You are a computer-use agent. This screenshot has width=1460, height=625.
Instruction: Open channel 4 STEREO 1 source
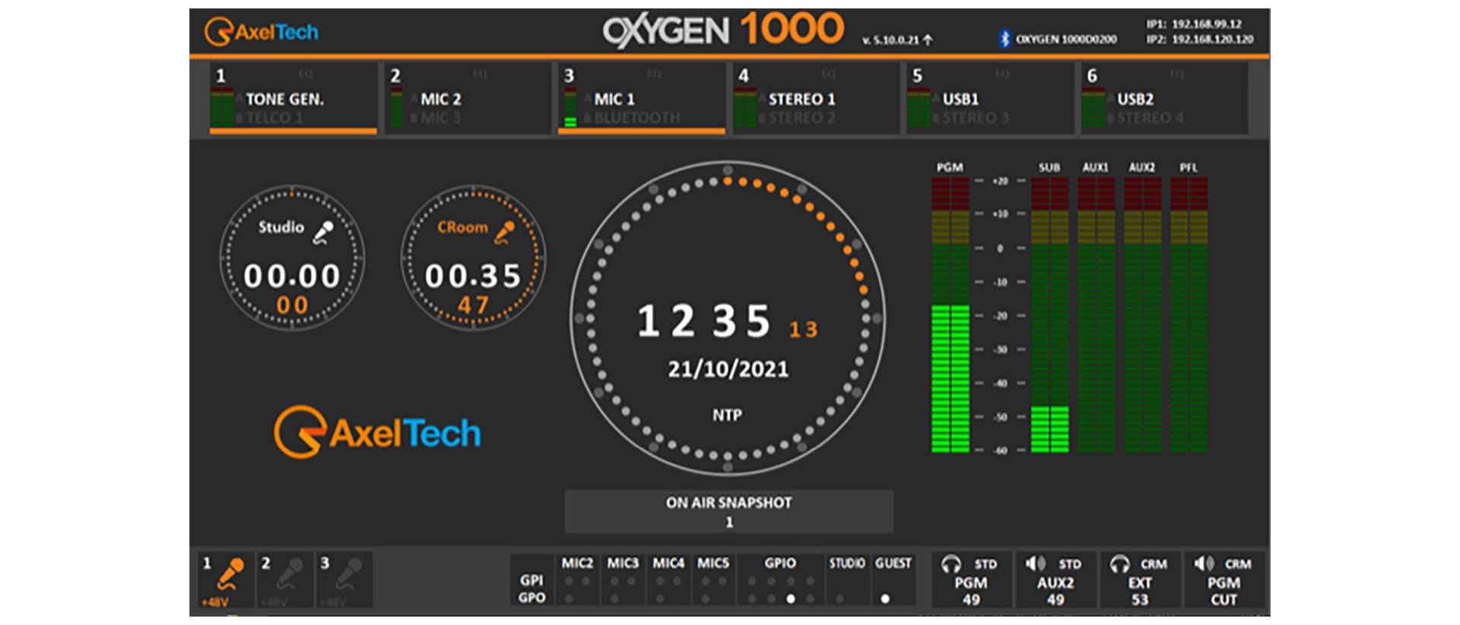815,100
